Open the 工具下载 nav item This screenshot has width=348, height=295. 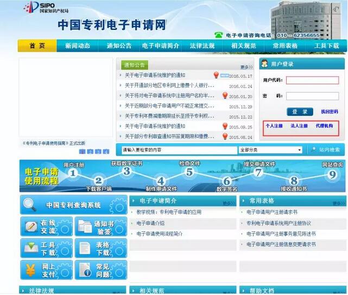[x=326, y=46]
